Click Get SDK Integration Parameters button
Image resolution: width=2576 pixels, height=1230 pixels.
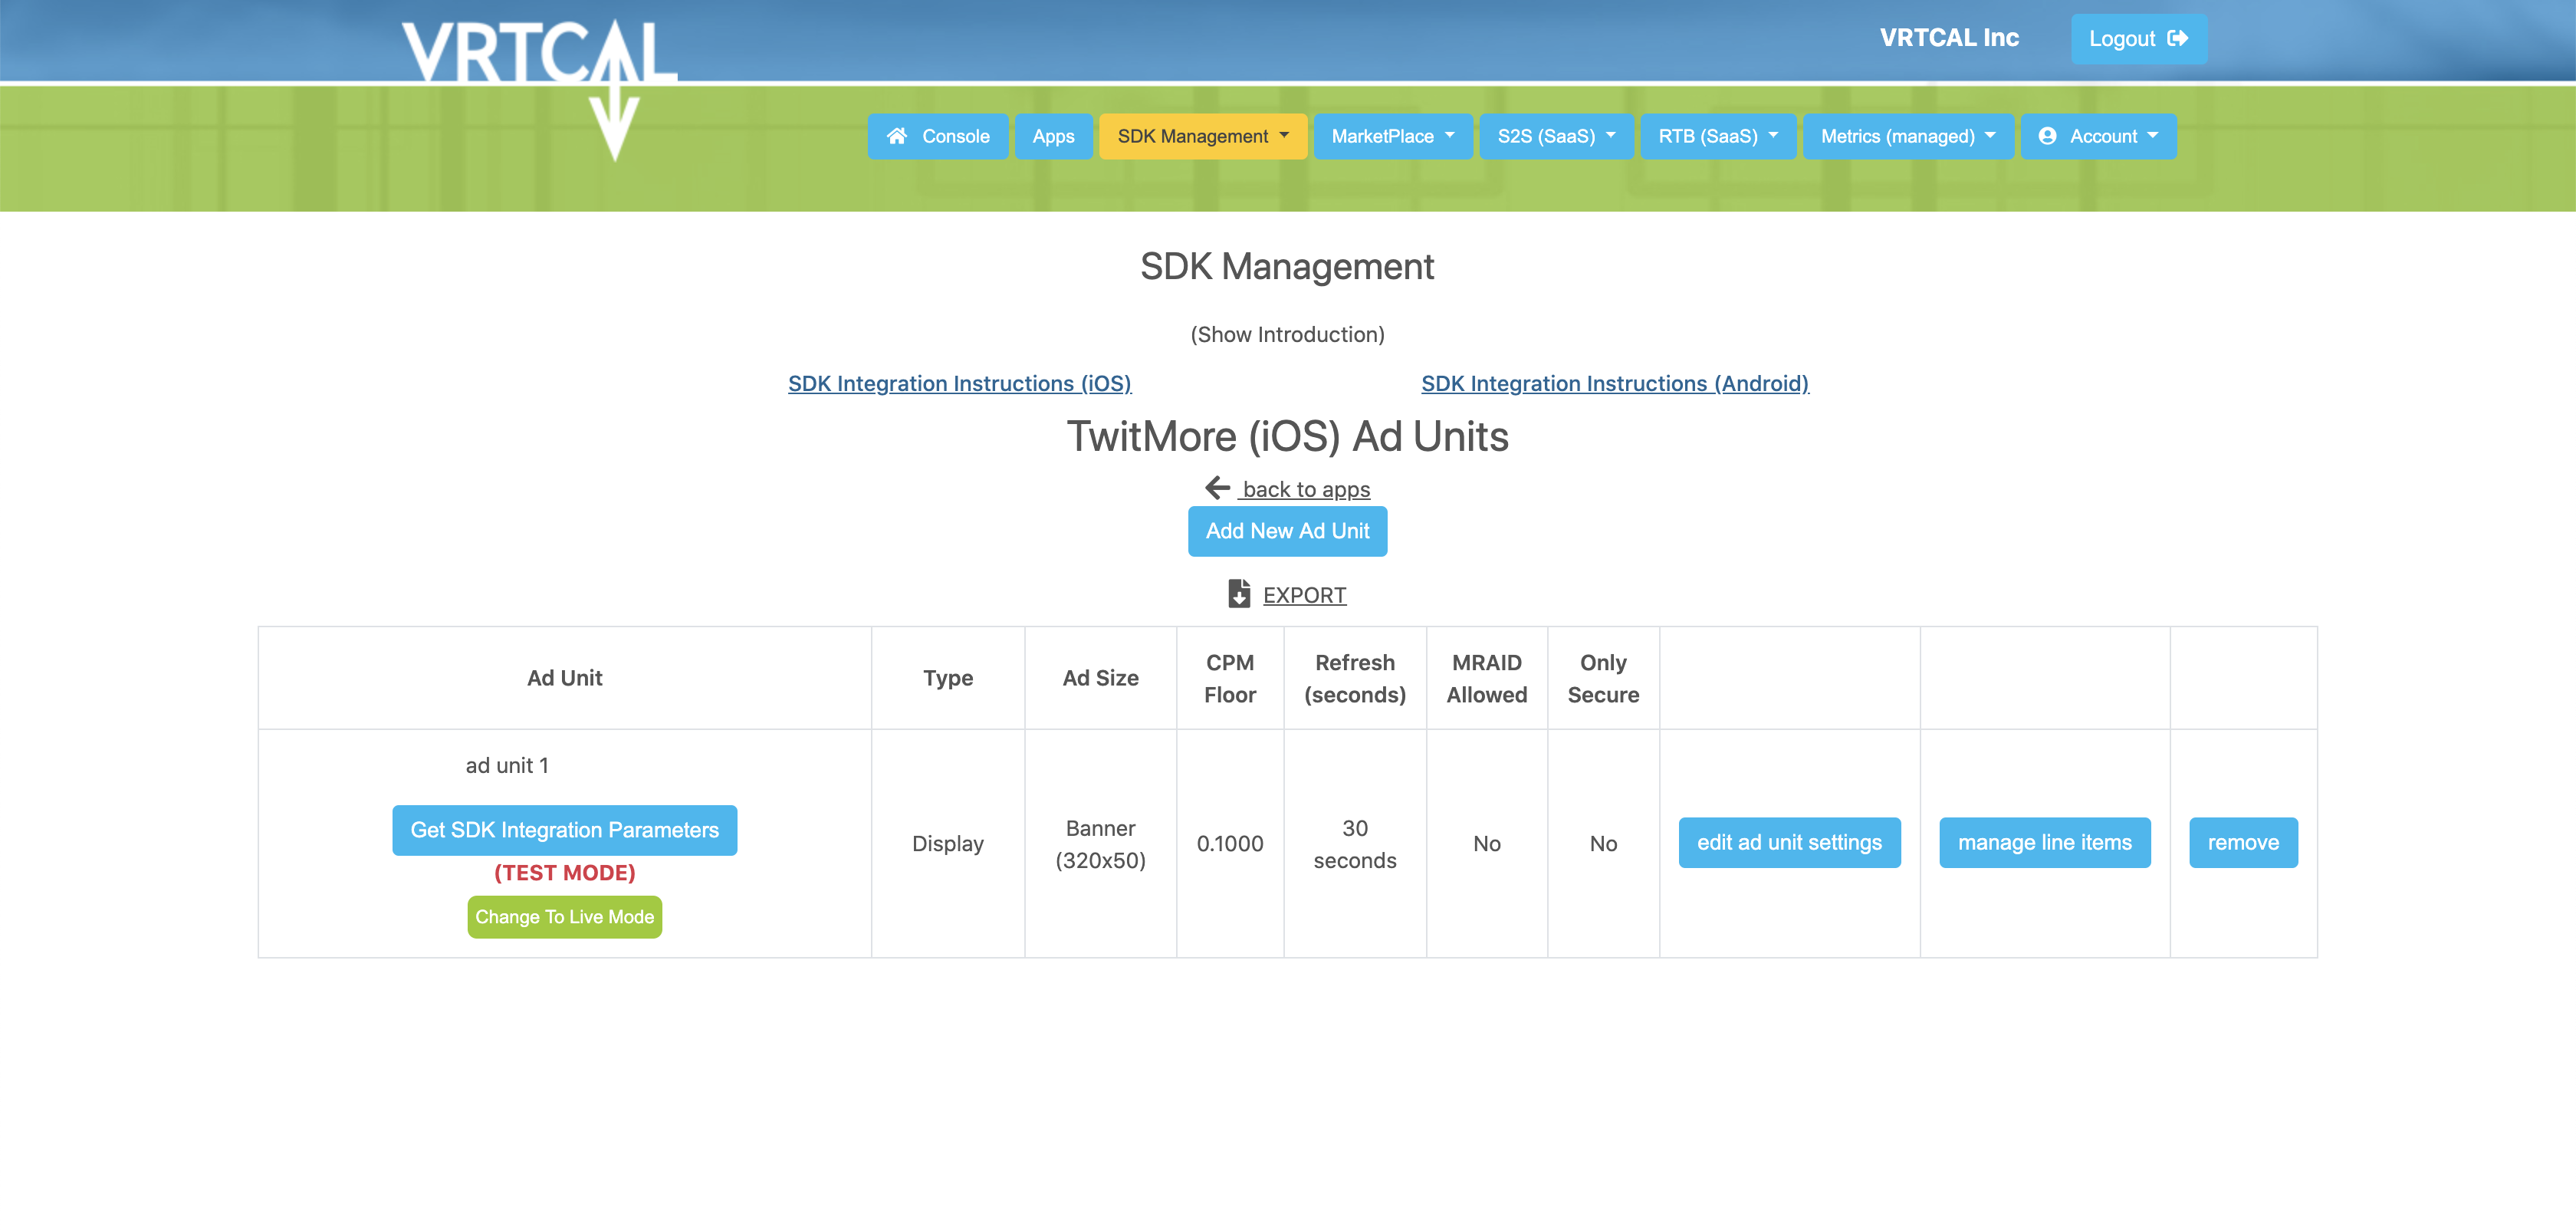click(564, 830)
